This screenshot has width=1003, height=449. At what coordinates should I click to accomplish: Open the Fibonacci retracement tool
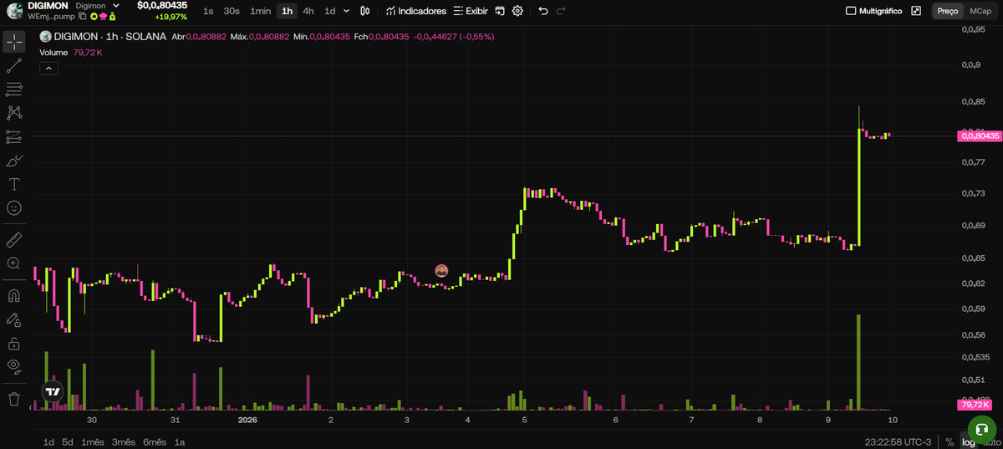click(x=14, y=89)
